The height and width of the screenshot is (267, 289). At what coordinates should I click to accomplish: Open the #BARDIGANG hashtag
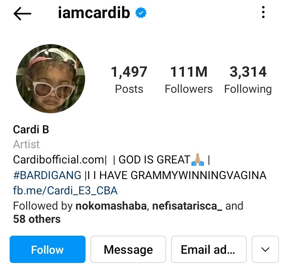(x=47, y=175)
